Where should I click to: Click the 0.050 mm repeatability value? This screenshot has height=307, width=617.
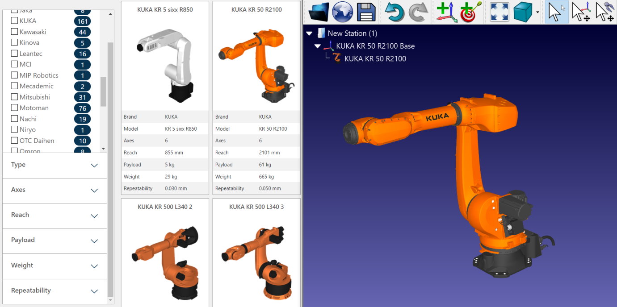point(270,188)
